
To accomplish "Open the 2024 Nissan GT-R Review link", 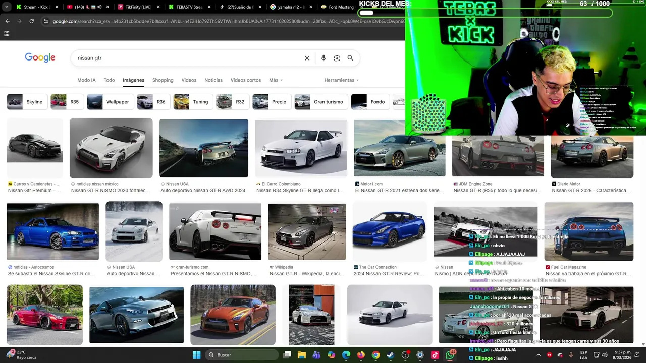I will tap(389, 274).
